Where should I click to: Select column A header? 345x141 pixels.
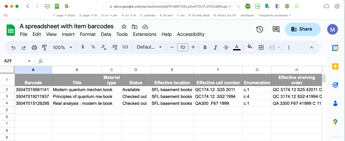(x=33, y=70)
